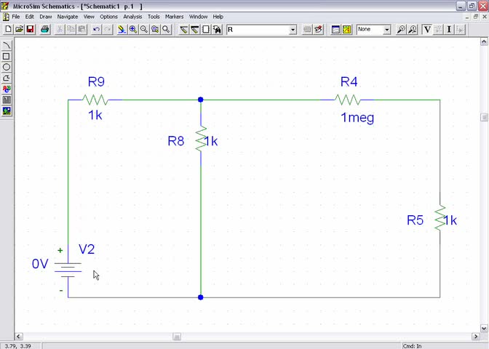The height and width of the screenshot is (349, 489).
Task: Run the simulation with the Simulate icon
Action: 347,29
